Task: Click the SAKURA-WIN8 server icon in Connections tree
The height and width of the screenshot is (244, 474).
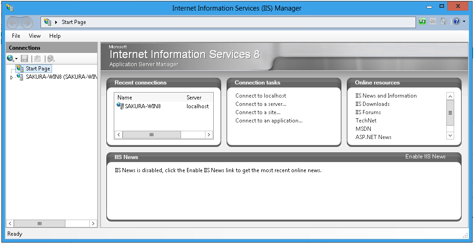Action: coord(20,77)
